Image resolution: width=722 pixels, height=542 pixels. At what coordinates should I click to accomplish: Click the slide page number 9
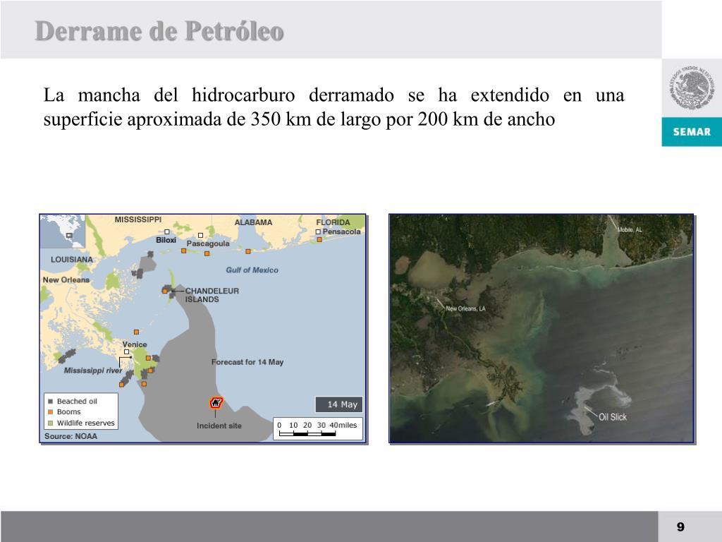click(x=680, y=526)
